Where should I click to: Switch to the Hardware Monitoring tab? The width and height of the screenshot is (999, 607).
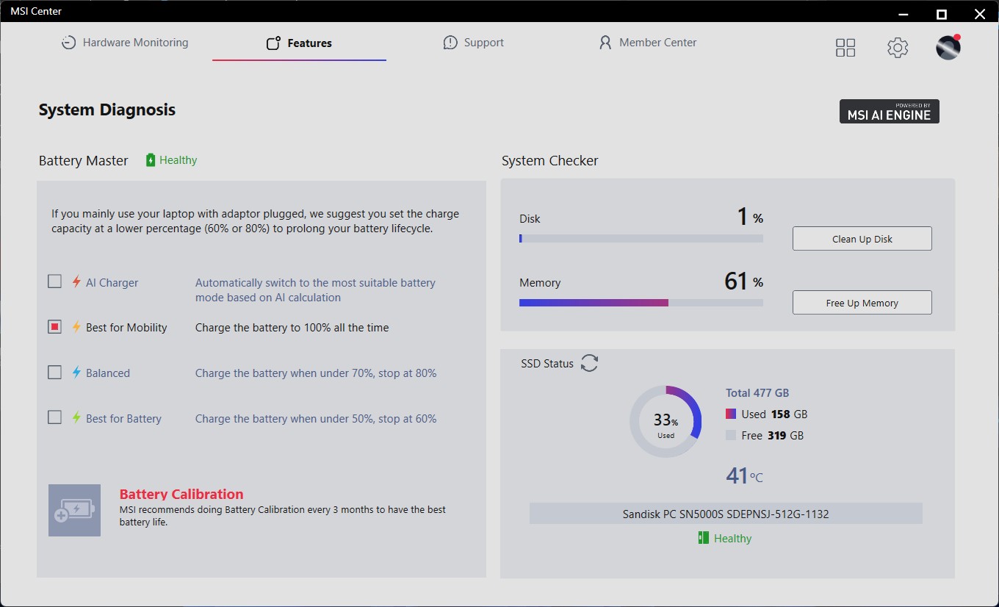click(x=125, y=43)
